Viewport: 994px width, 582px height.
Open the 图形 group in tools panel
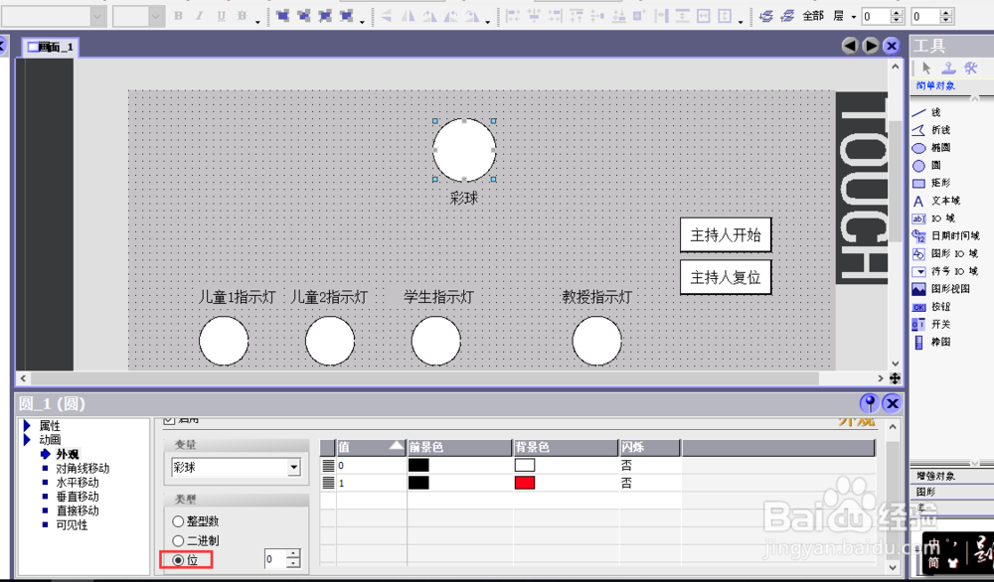click(925, 492)
